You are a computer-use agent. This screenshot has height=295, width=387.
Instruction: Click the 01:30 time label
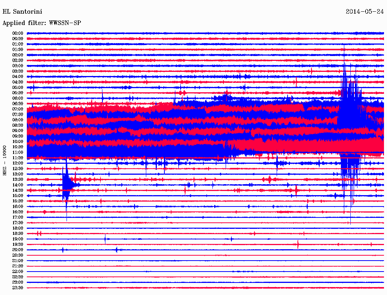18,50
